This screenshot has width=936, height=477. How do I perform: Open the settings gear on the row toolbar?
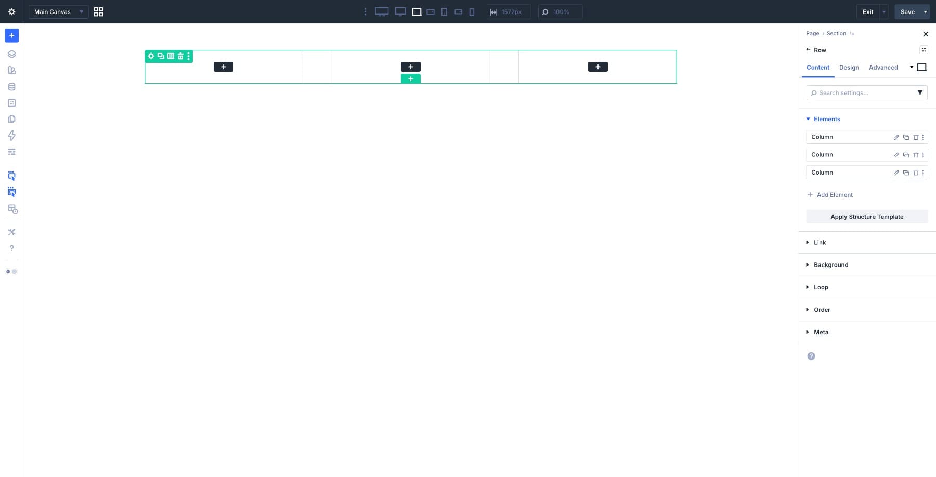[151, 56]
